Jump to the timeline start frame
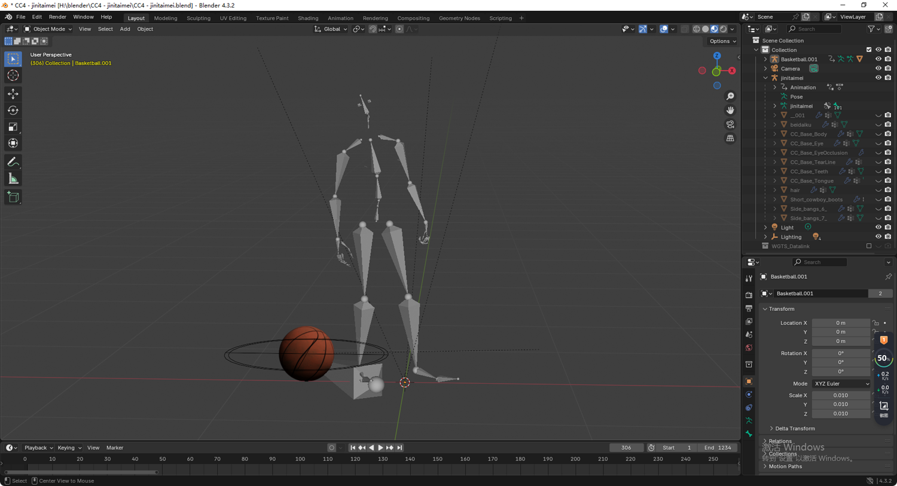This screenshot has width=897, height=486. pyautogui.click(x=353, y=448)
